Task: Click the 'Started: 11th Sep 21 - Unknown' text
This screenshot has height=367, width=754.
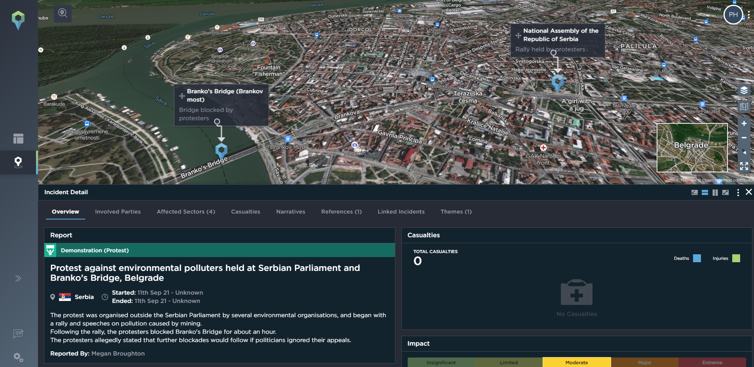Action: [x=158, y=293]
